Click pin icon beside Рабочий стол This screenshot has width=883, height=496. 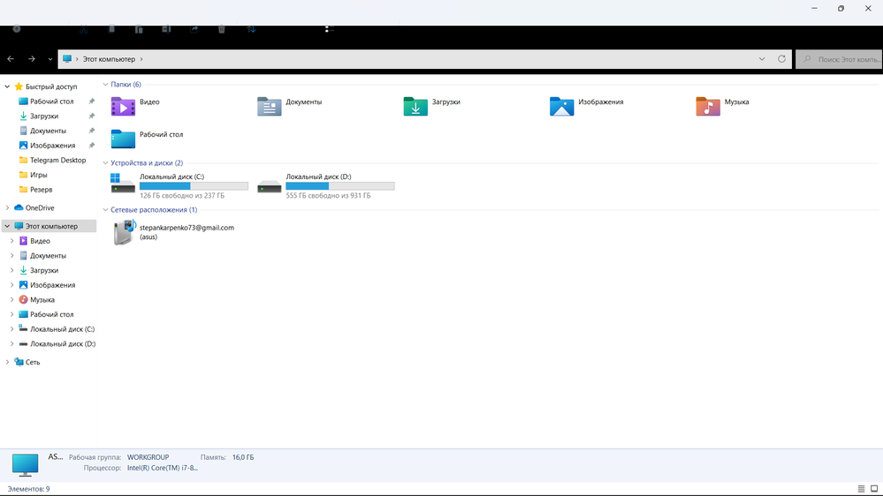[91, 101]
